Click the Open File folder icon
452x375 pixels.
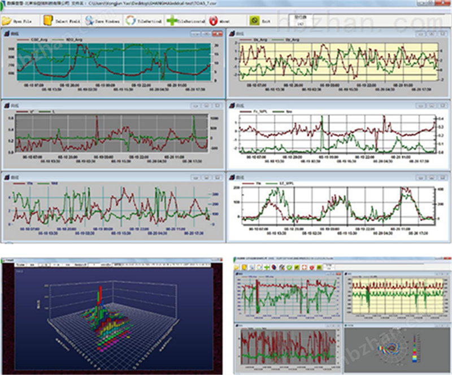[7, 21]
